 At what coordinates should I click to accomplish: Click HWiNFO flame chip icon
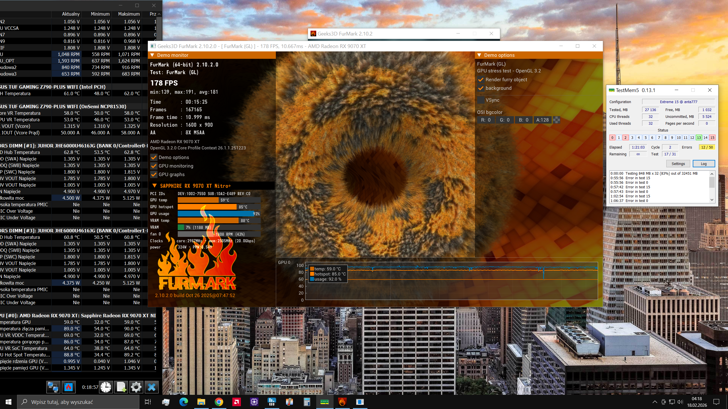pos(69,387)
